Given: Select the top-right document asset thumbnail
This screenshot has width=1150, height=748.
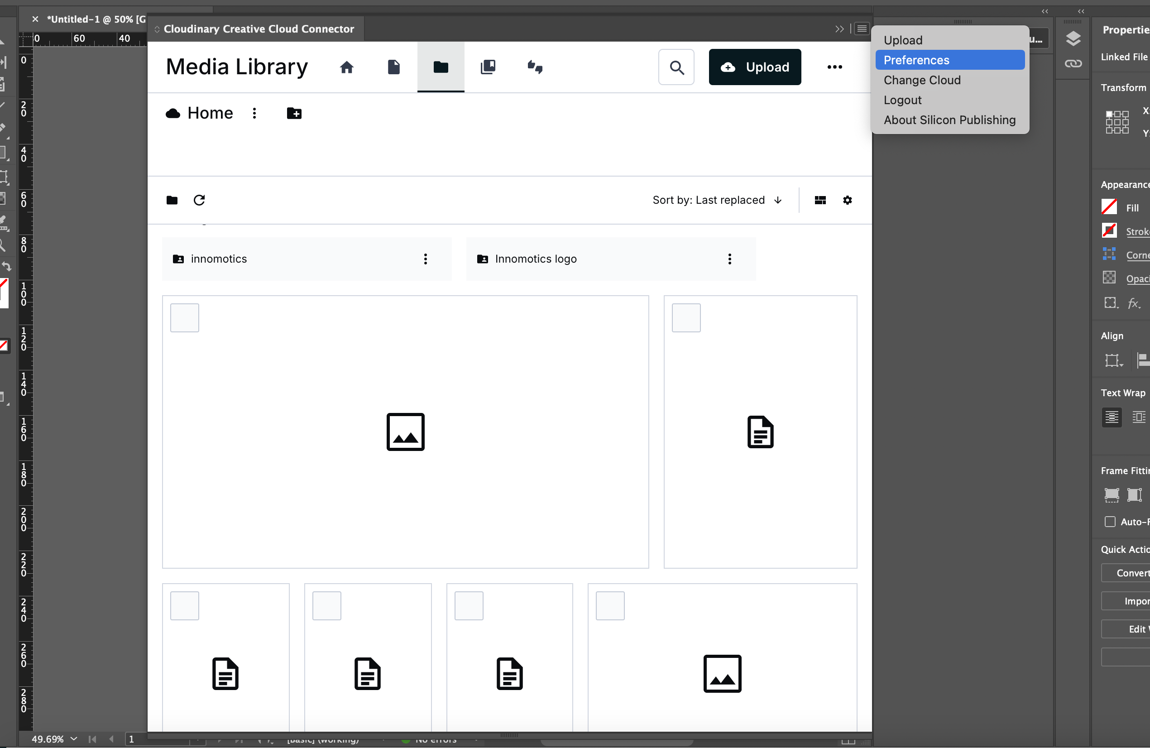Looking at the screenshot, I should (761, 432).
